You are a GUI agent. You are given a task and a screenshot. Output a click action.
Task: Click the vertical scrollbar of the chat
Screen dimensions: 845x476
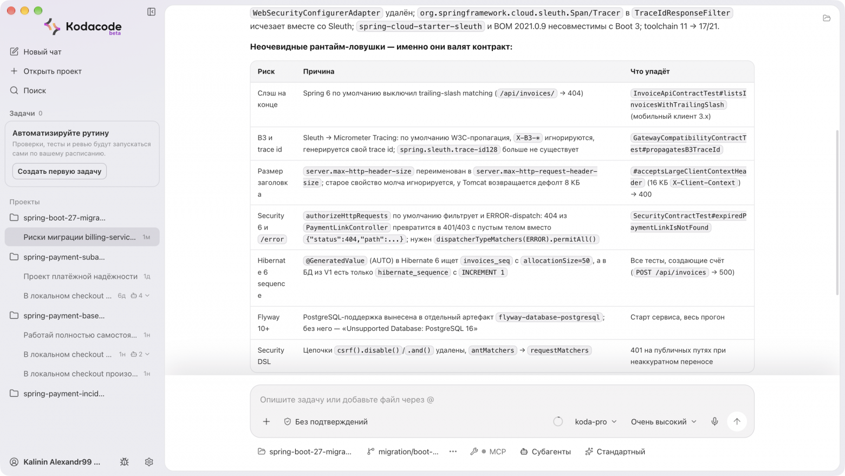pyautogui.click(x=837, y=212)
